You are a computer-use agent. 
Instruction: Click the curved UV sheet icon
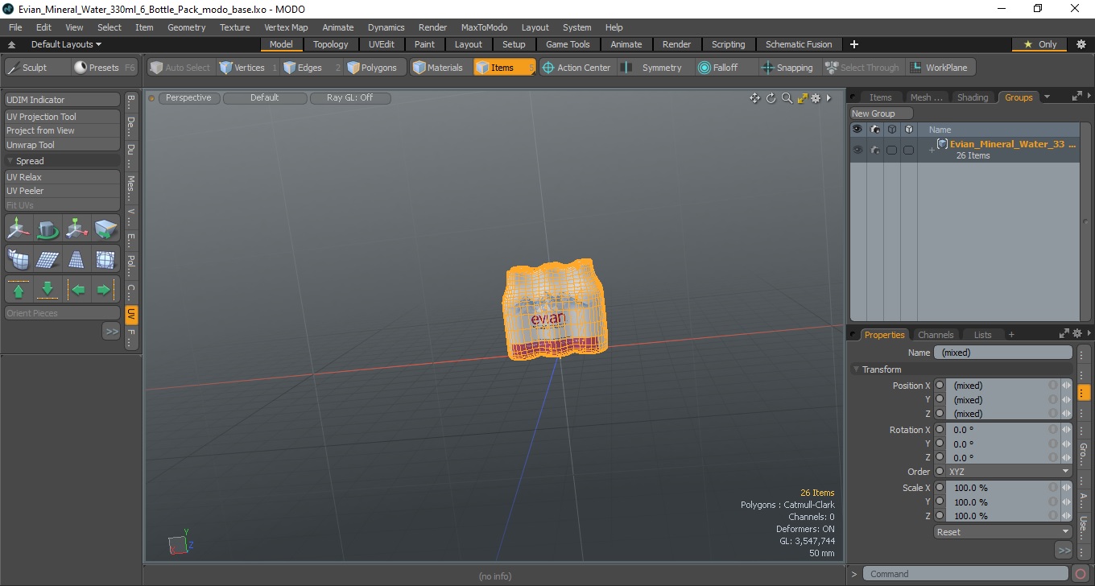(19, 259)
